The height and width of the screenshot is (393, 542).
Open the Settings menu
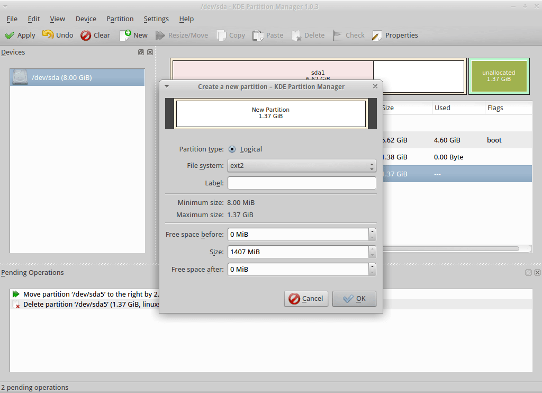[156, 19]
